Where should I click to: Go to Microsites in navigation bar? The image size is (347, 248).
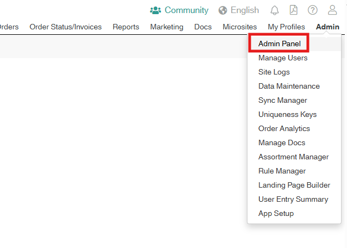(x=240, y=27)
